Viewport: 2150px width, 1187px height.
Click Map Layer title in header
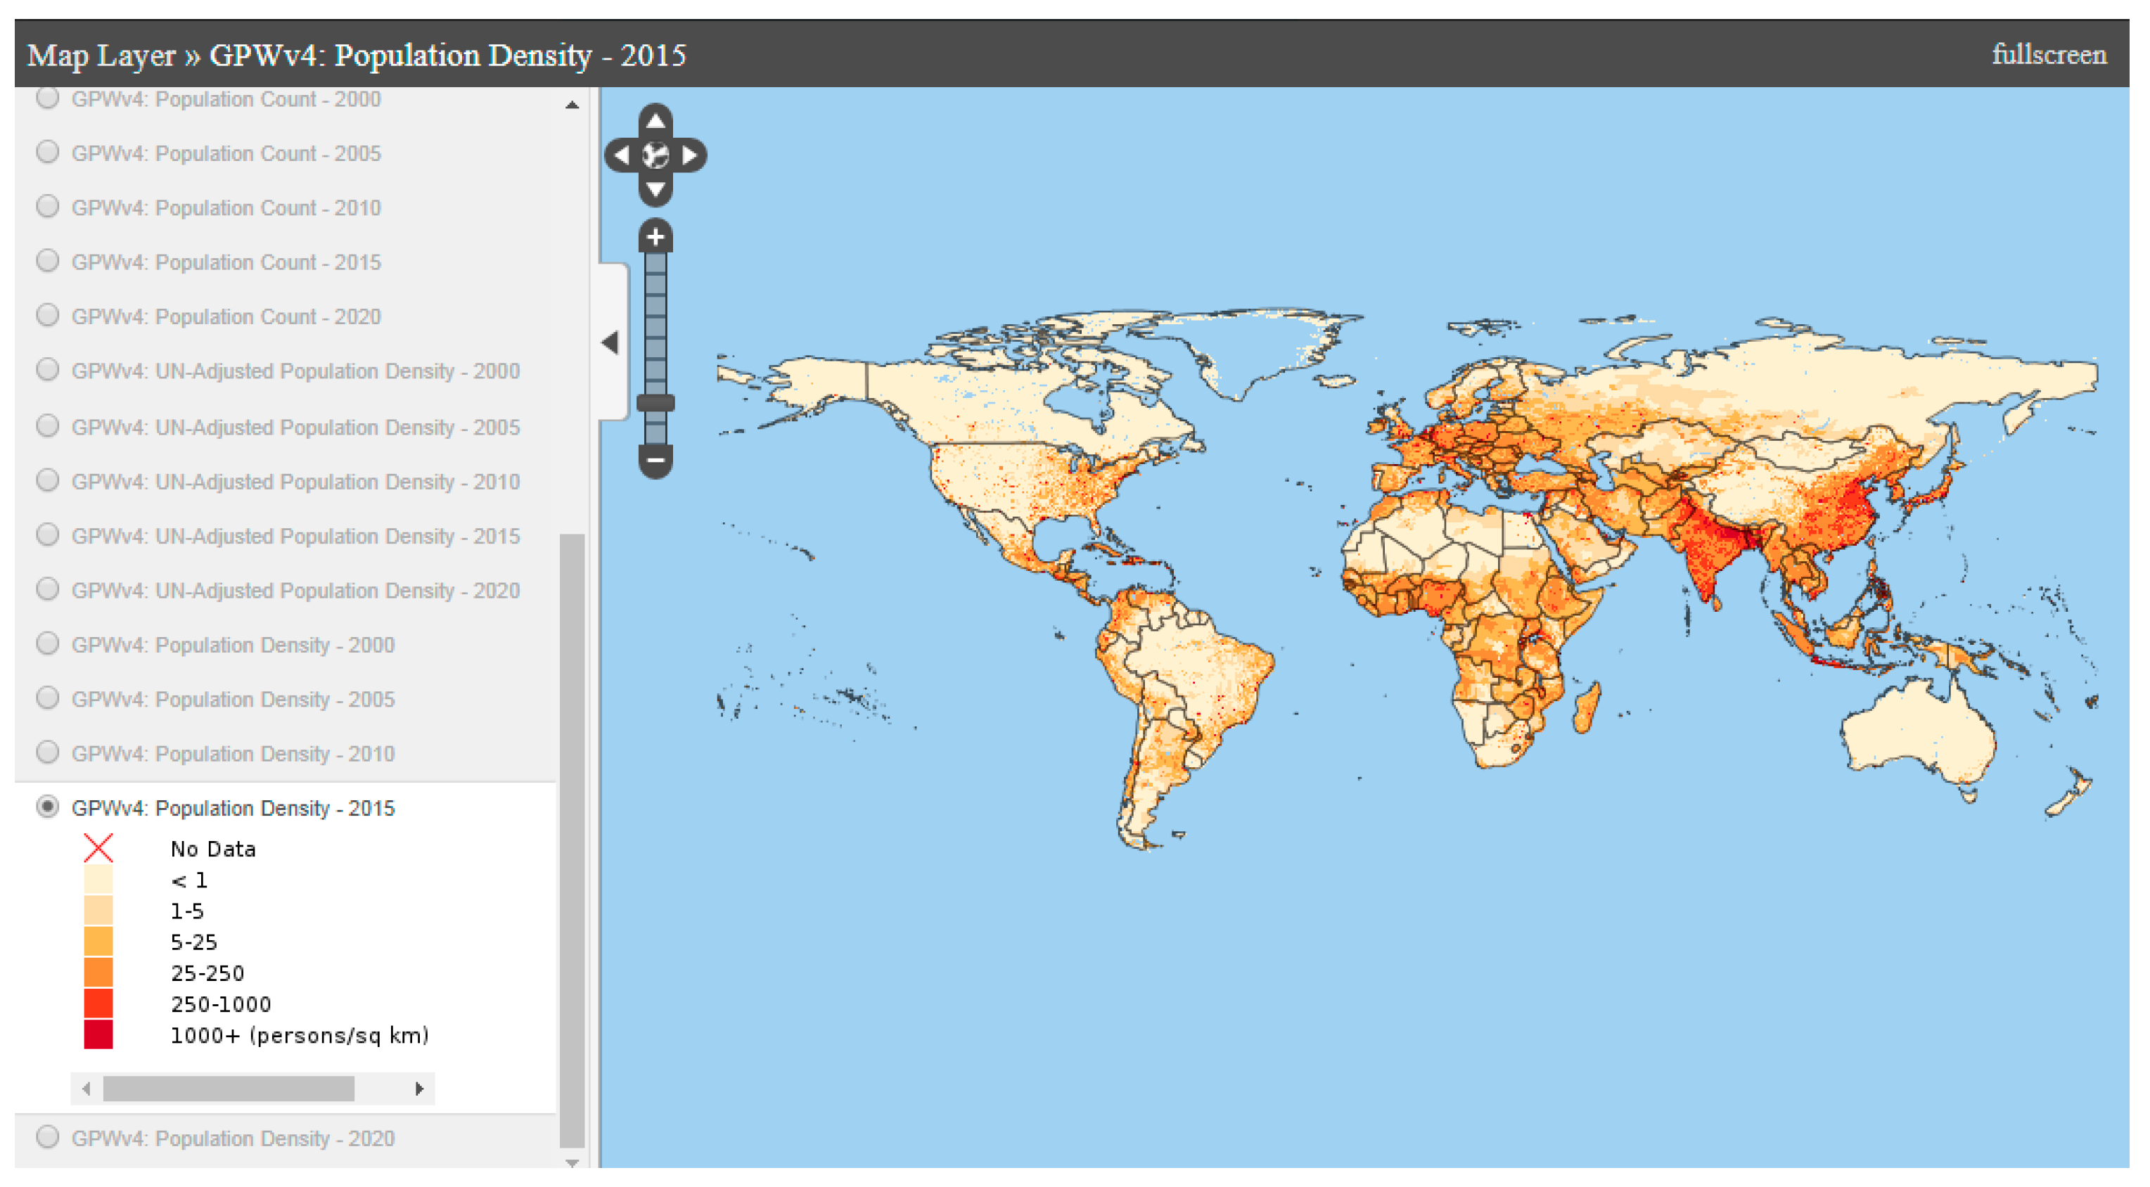pyautogui.click(x=101, y=55)
